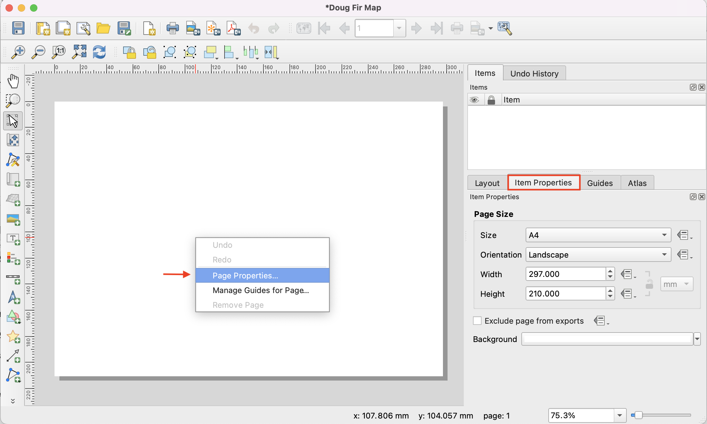Switch to the Guides tab

pyautogui.click(x=599, y=183)
